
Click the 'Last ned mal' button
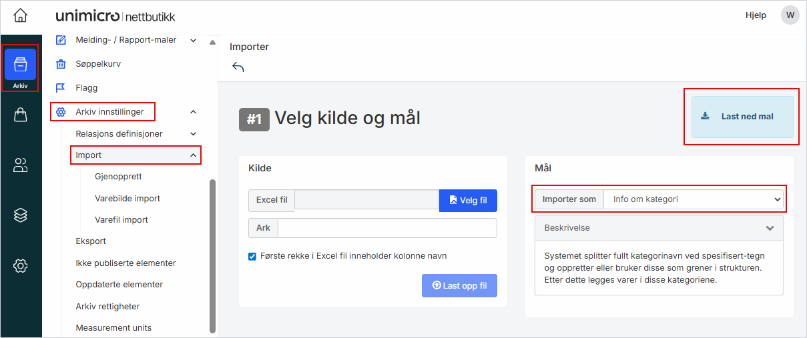(x=742, y=117)
